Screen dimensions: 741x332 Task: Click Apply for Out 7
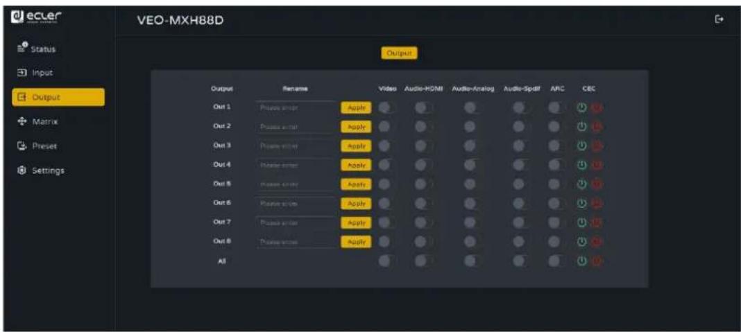[357, 222]
